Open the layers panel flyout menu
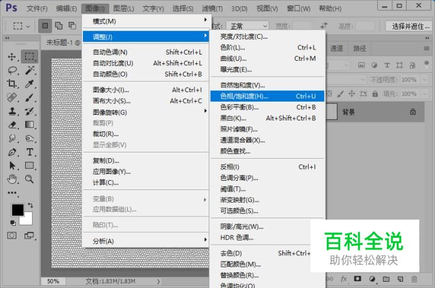Viewport: 435px width, 288px height. (x=427, y=48)
